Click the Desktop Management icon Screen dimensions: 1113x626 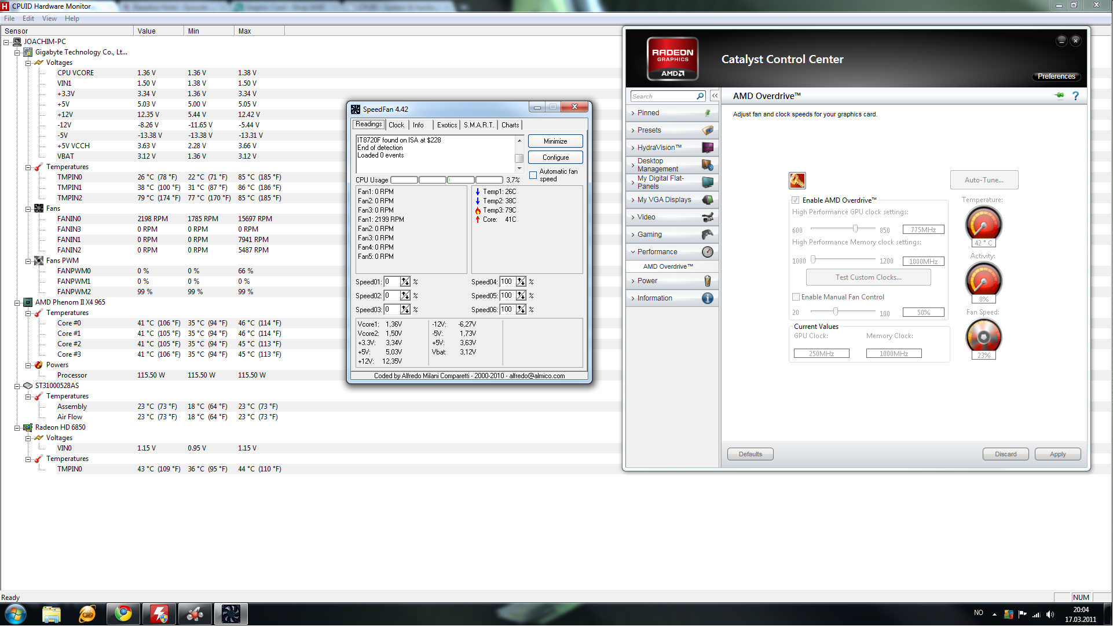pos(708,165)
